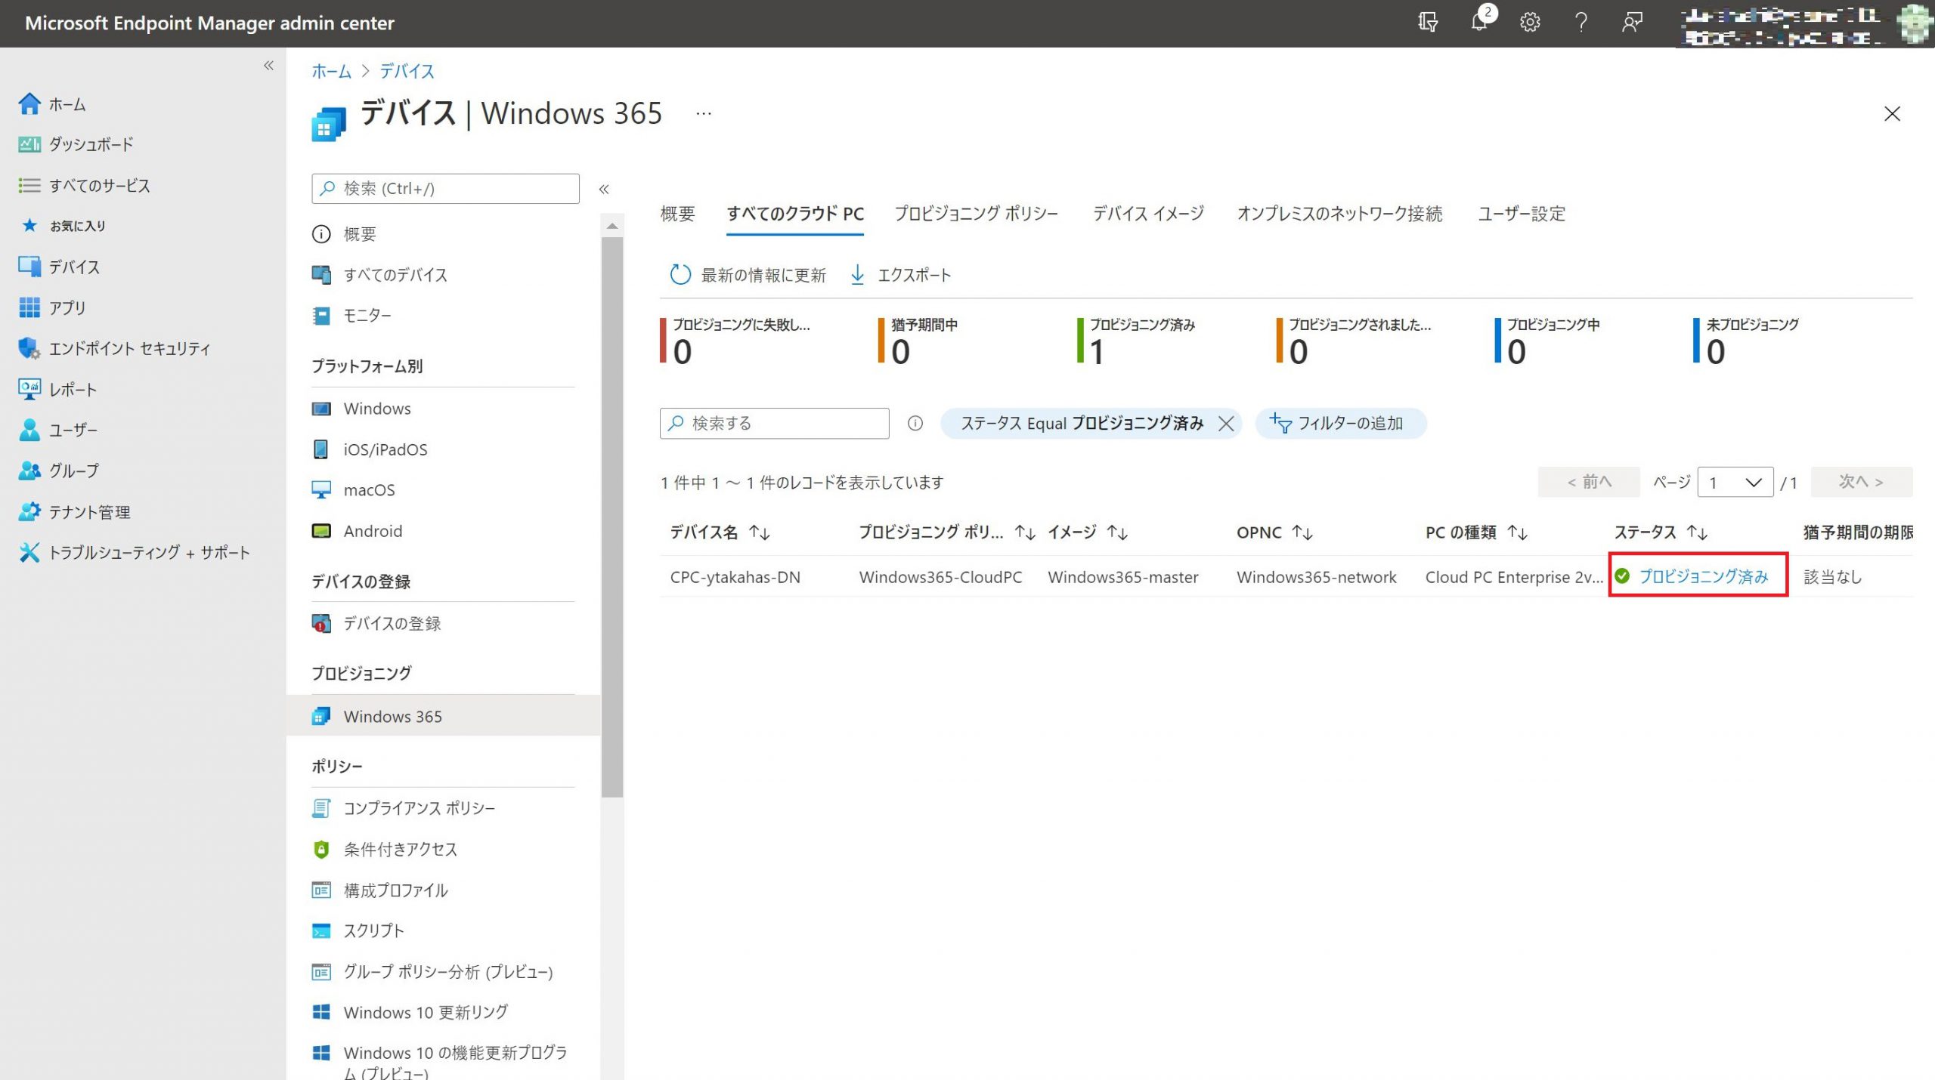
Task: Open the page number dropdown
Action: [1735, 483]
